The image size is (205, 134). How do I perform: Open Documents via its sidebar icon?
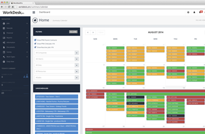coord(4,47)
